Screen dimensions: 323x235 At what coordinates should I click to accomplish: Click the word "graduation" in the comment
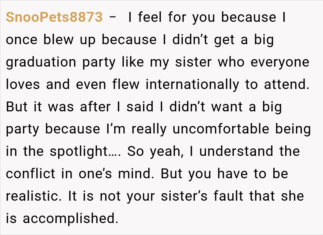41,62
